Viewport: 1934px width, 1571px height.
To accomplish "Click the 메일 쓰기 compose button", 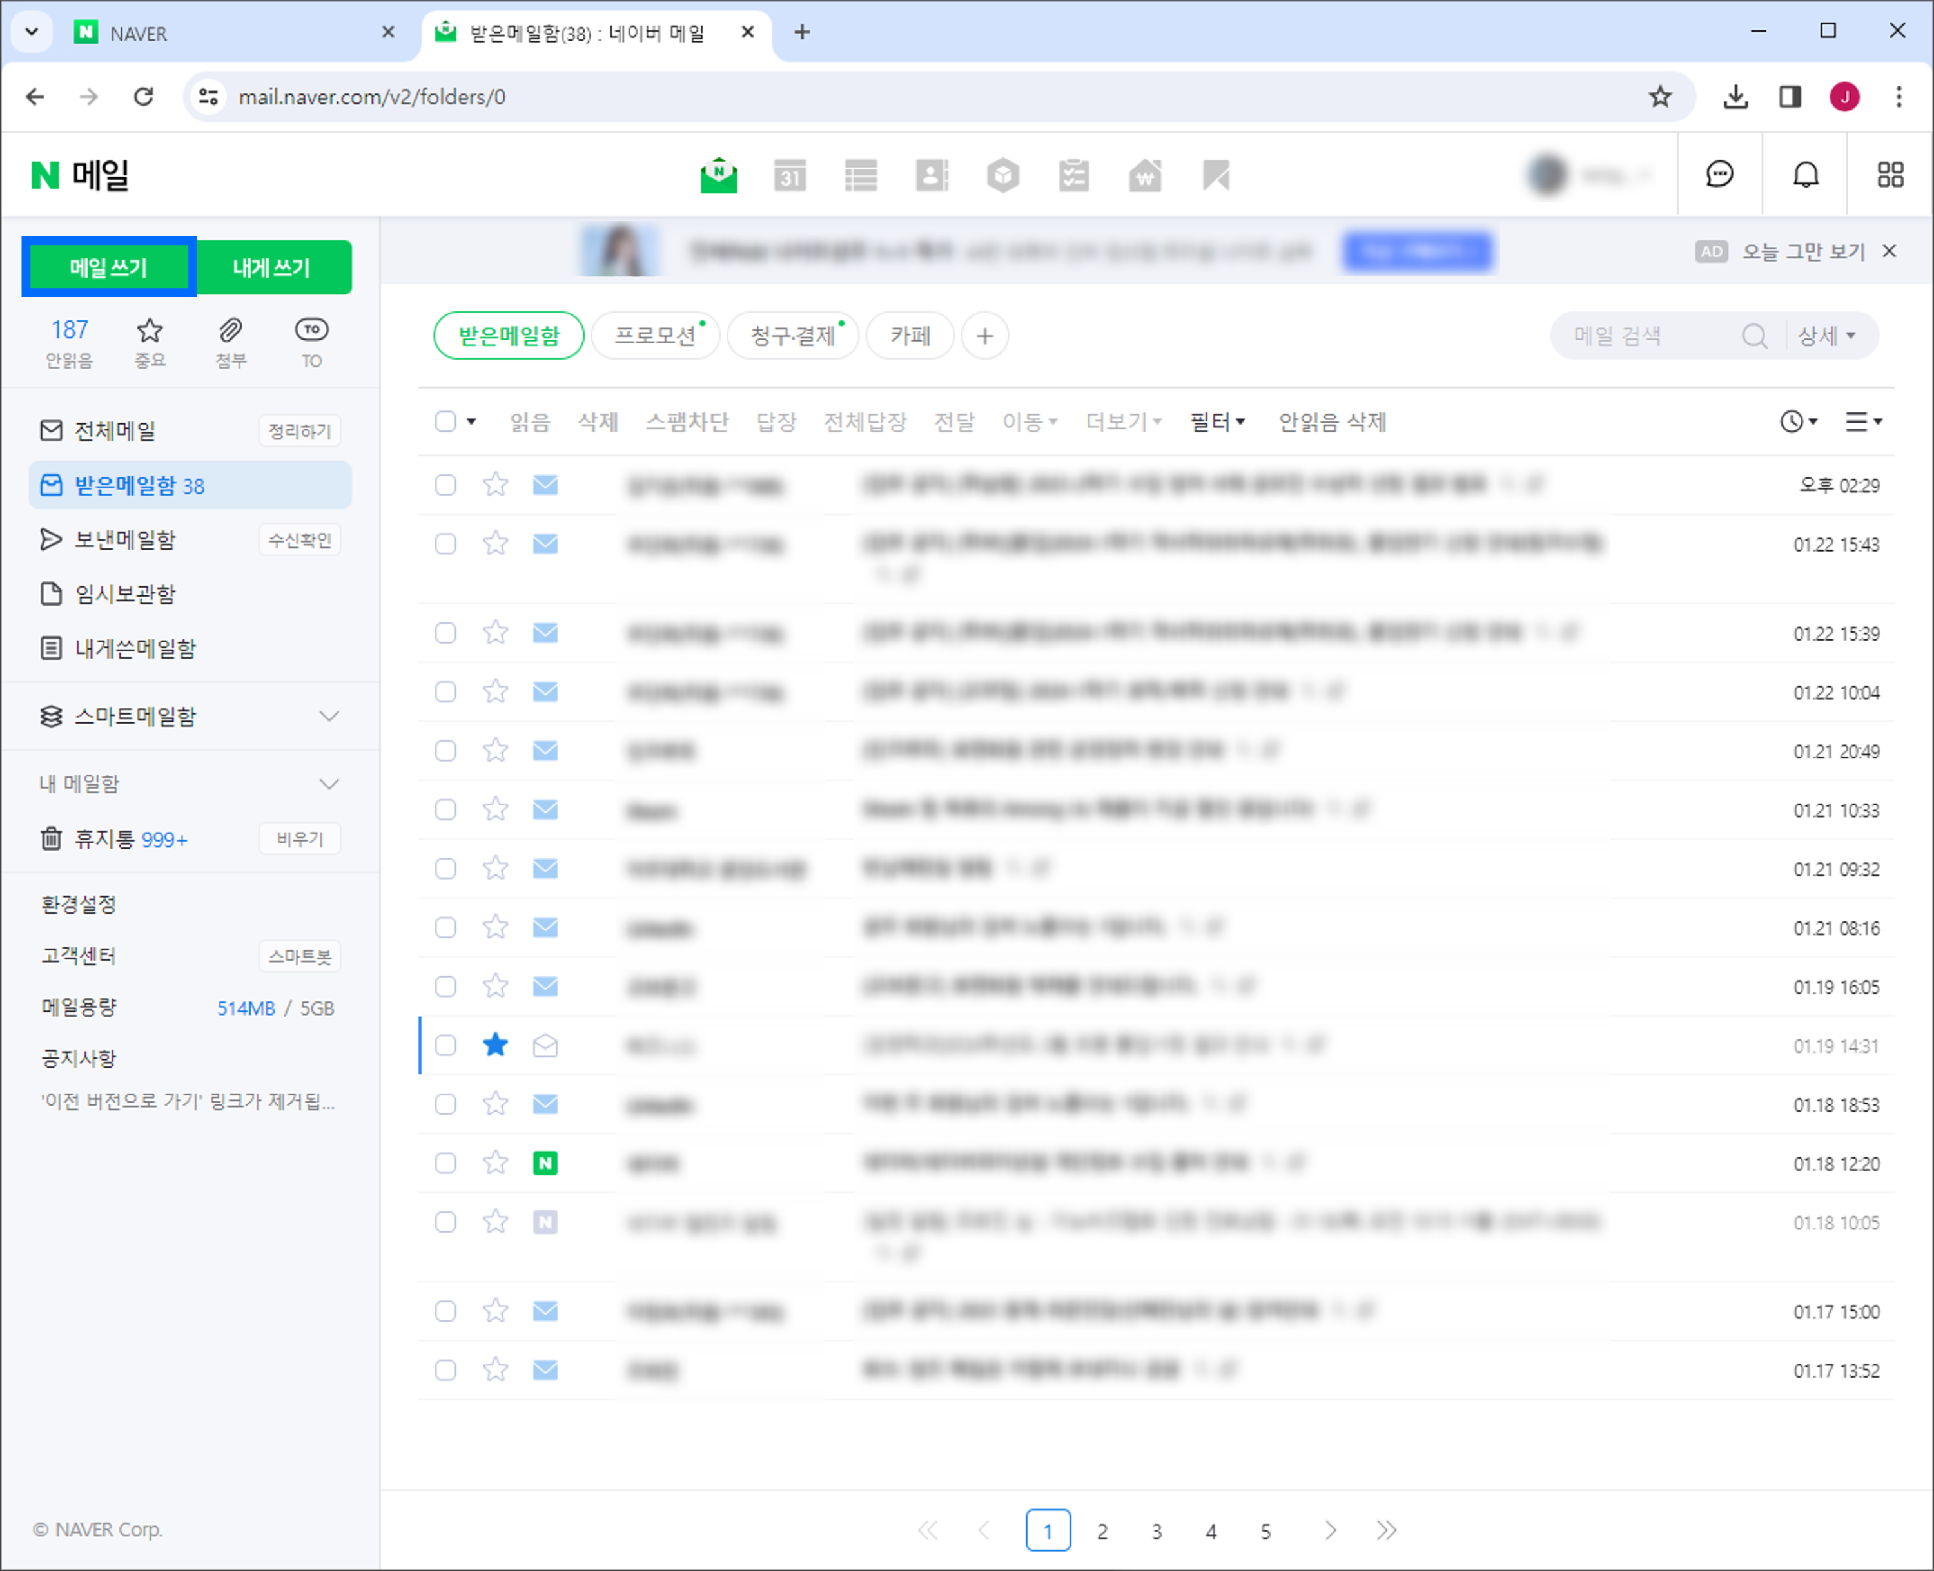I will (x=109, y=267).
